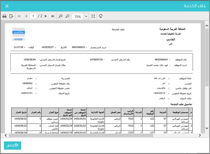Open the 75% zoom dropdown arrow
The height and width of the screenshot is (154, 210).
86,17
